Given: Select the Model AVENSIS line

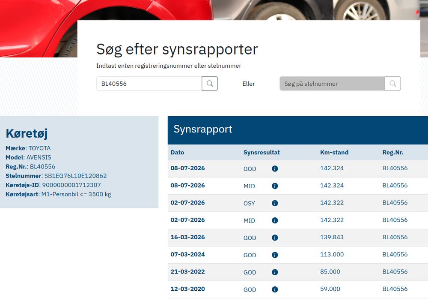Looking at the screenshot, I should tap(28, 157).
